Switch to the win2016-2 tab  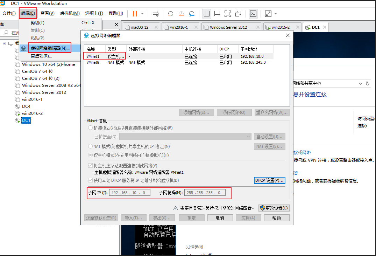281,27
